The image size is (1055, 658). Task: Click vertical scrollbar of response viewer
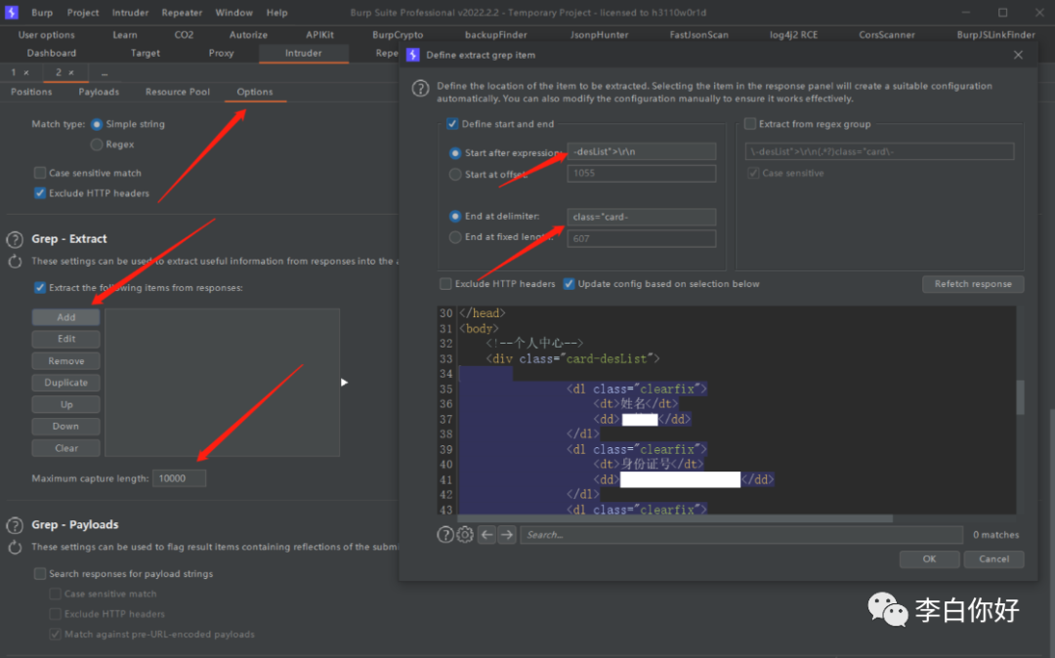1020,397
